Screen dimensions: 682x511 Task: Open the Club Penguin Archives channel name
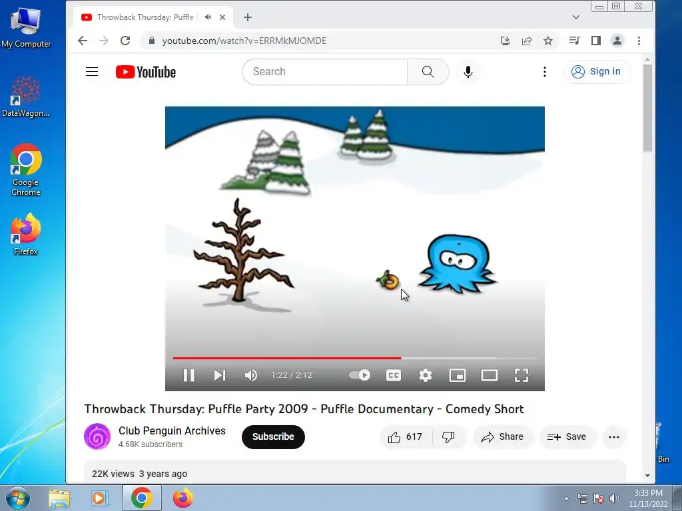[172, 430]
